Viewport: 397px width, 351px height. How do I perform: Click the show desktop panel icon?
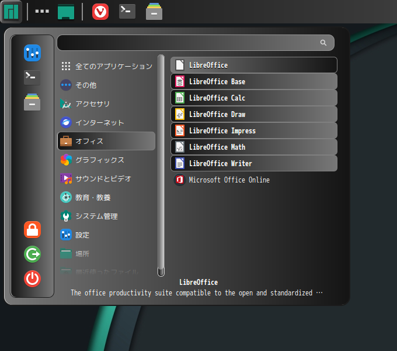66,12
